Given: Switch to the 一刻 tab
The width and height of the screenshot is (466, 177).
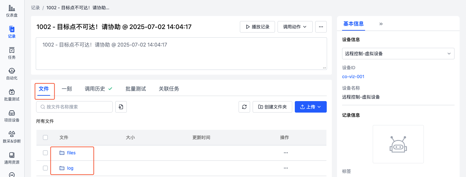Looking at the screenshot, I should tap(67, 89).
